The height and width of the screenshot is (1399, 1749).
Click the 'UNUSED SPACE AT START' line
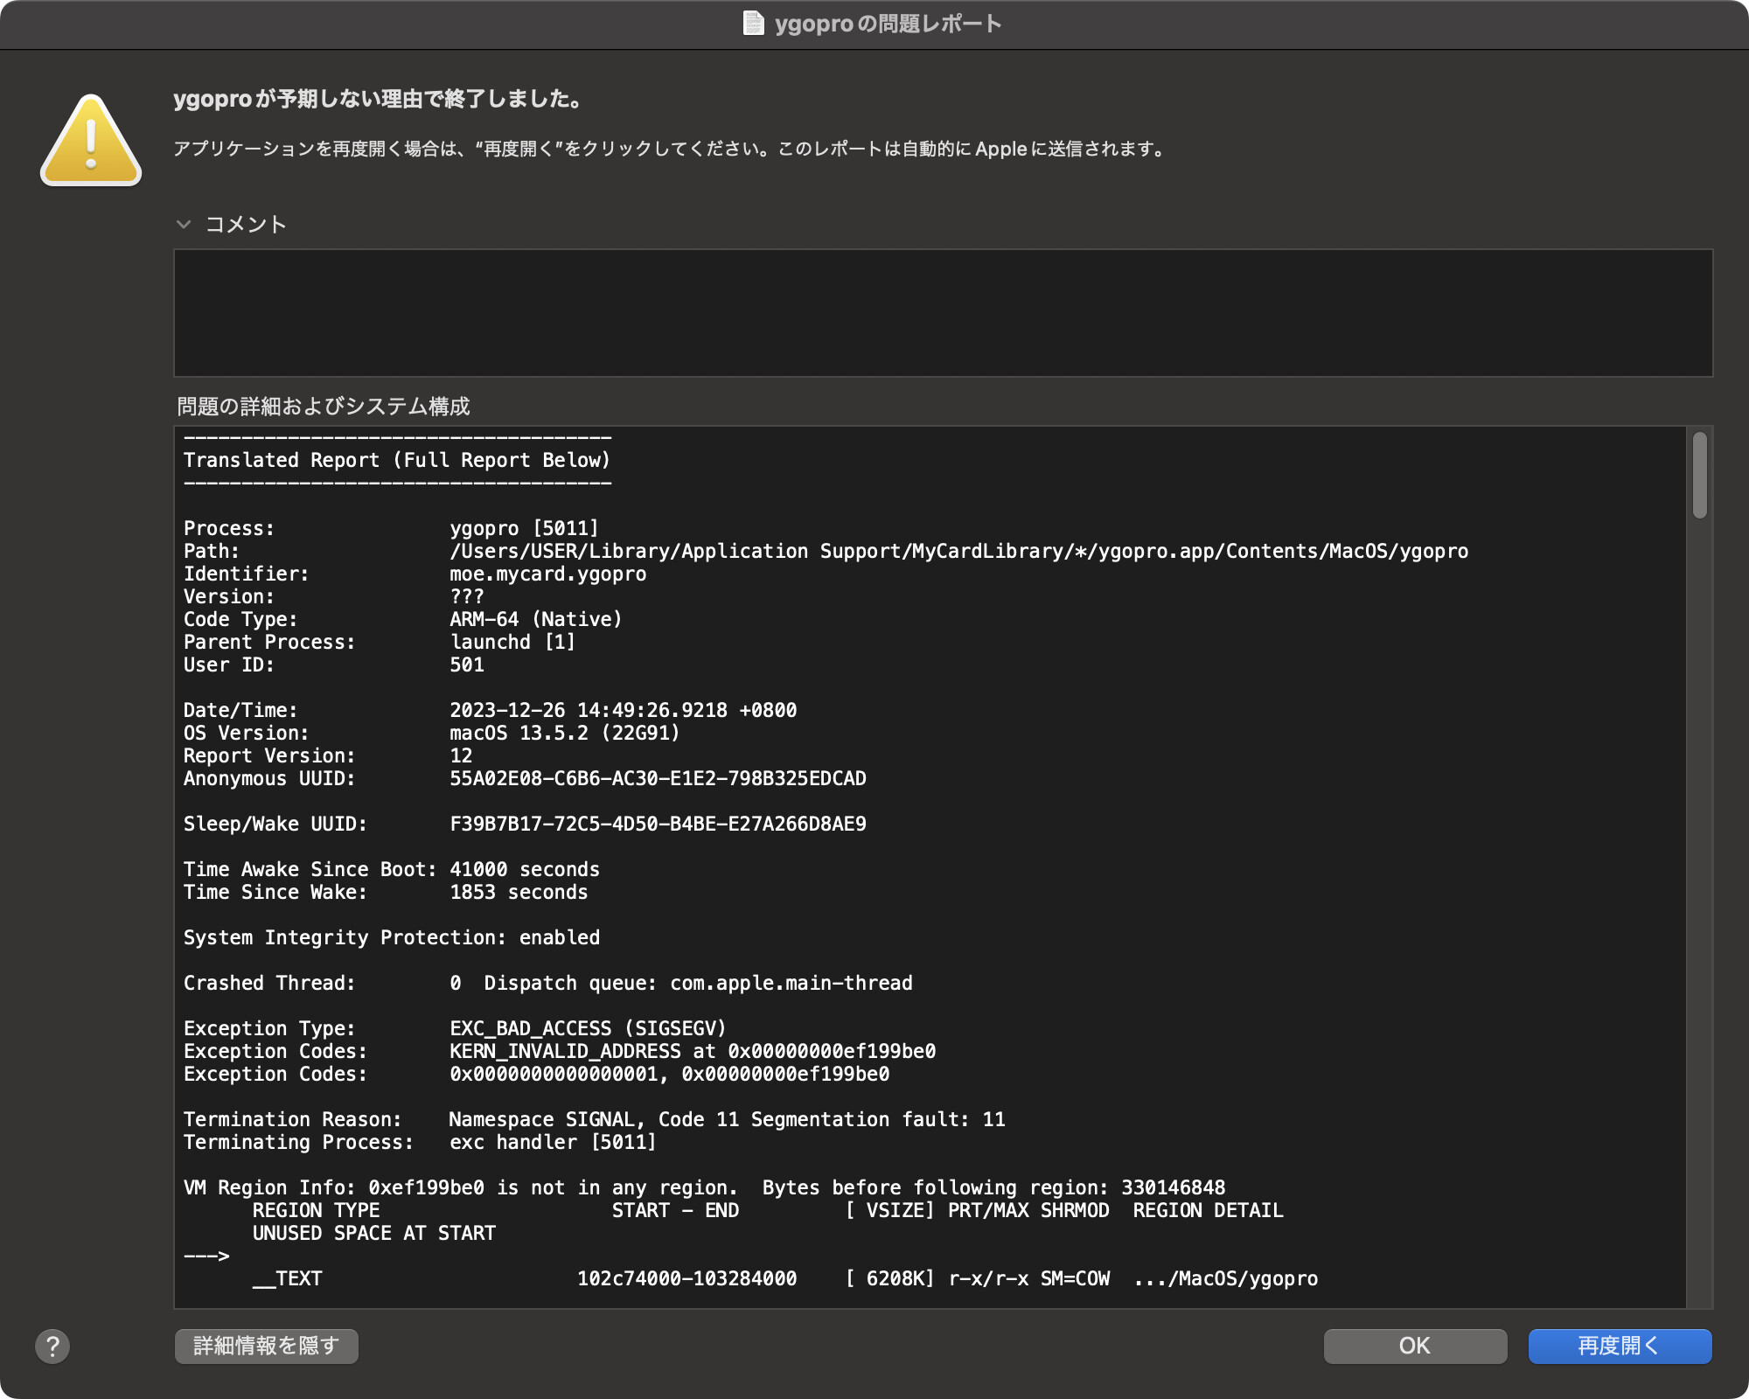(373, 1233)
